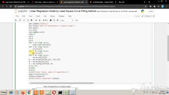Go back with browser back arrow

pyautogui.click(x=3, y=6)
